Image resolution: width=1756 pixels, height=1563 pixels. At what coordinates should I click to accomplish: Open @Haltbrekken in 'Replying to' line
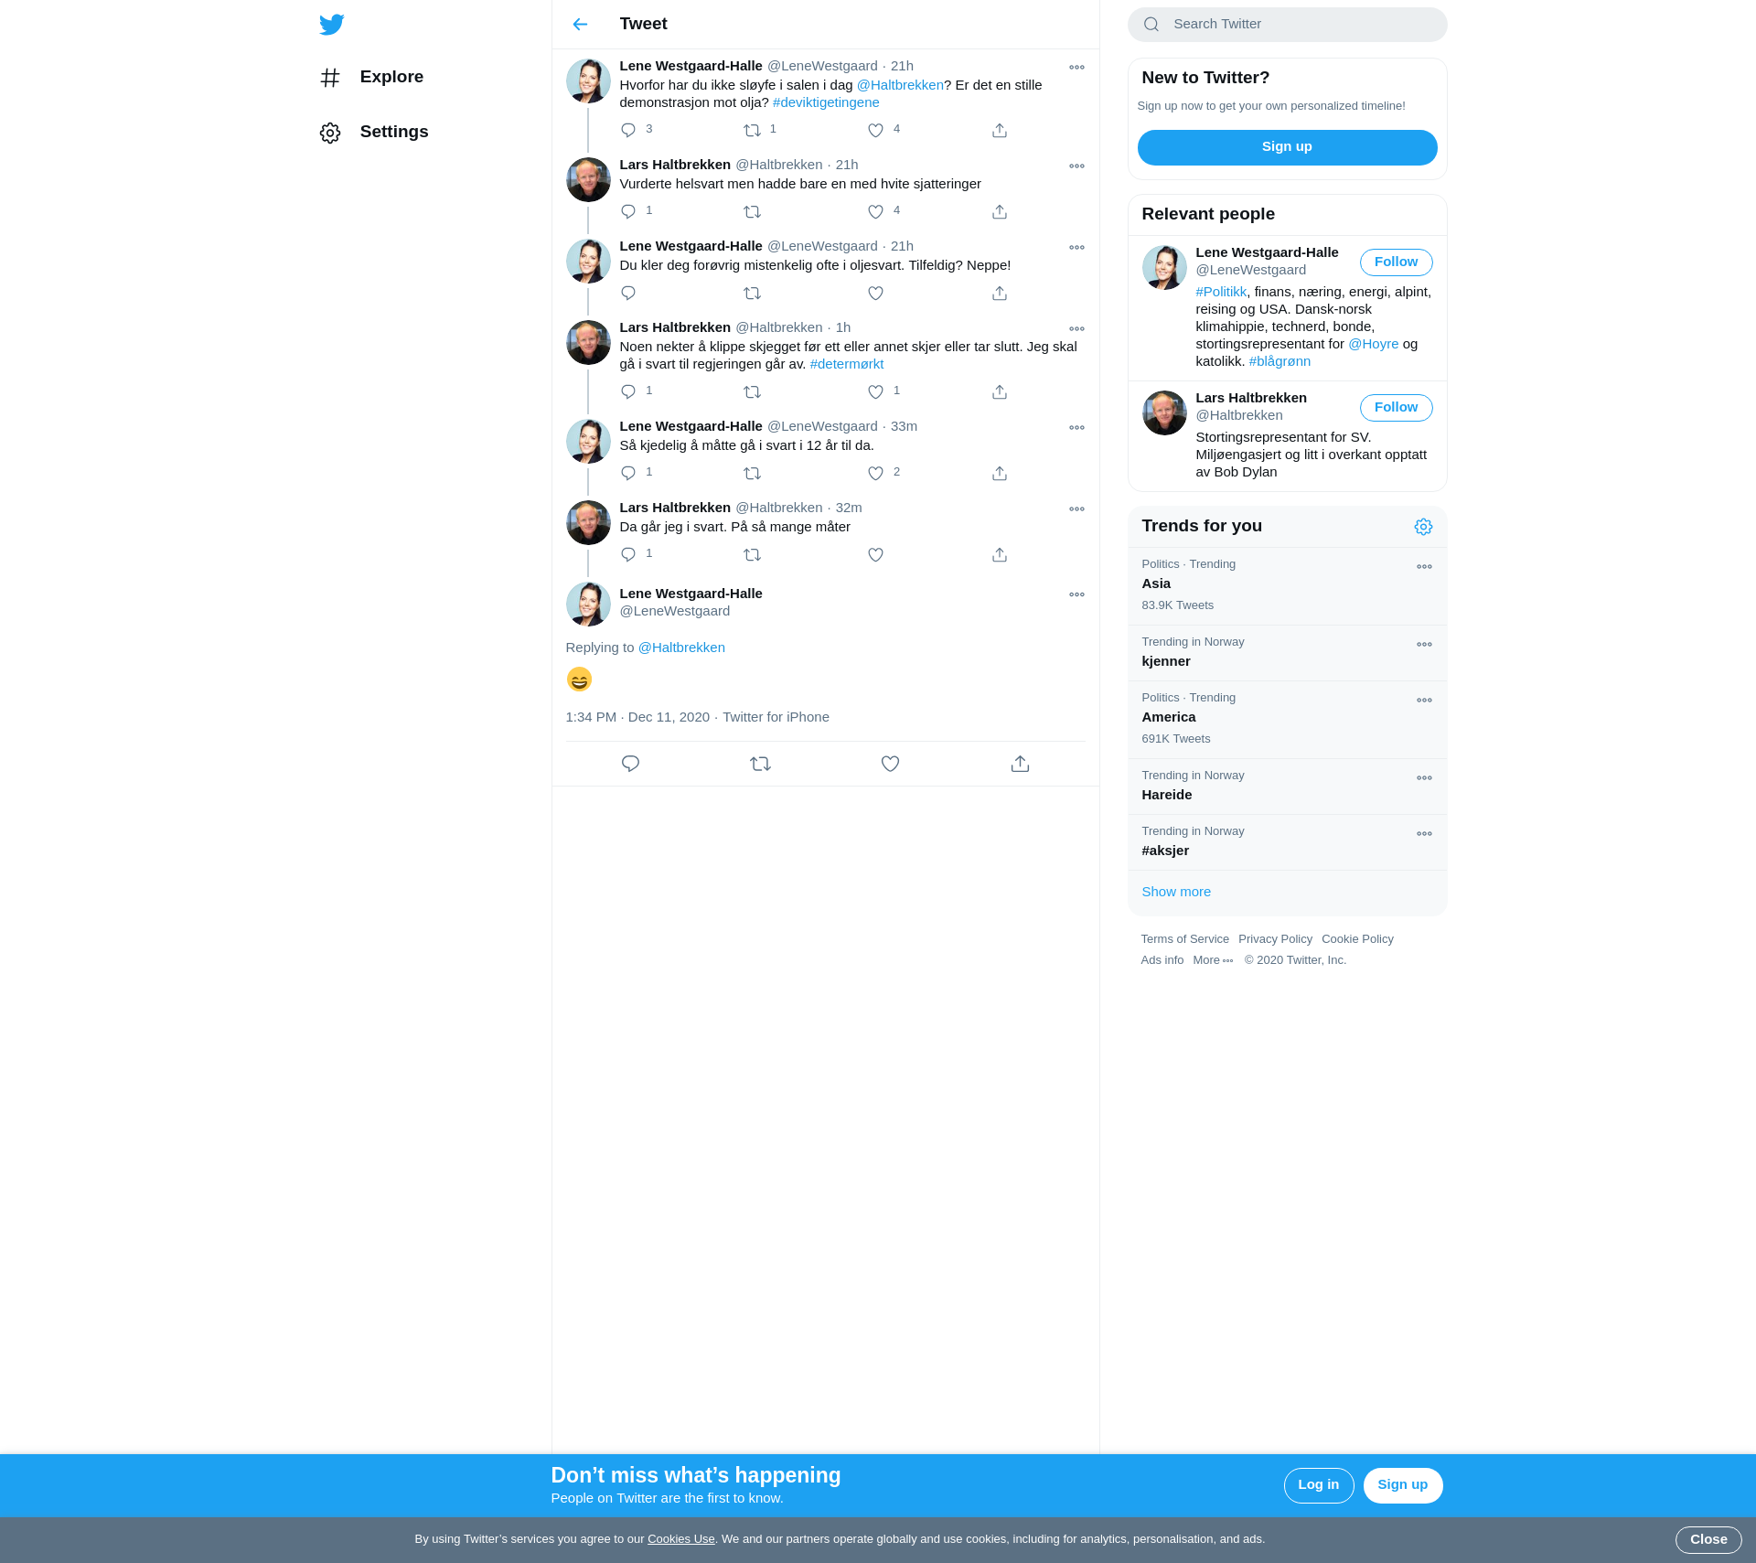click(681, 648)
